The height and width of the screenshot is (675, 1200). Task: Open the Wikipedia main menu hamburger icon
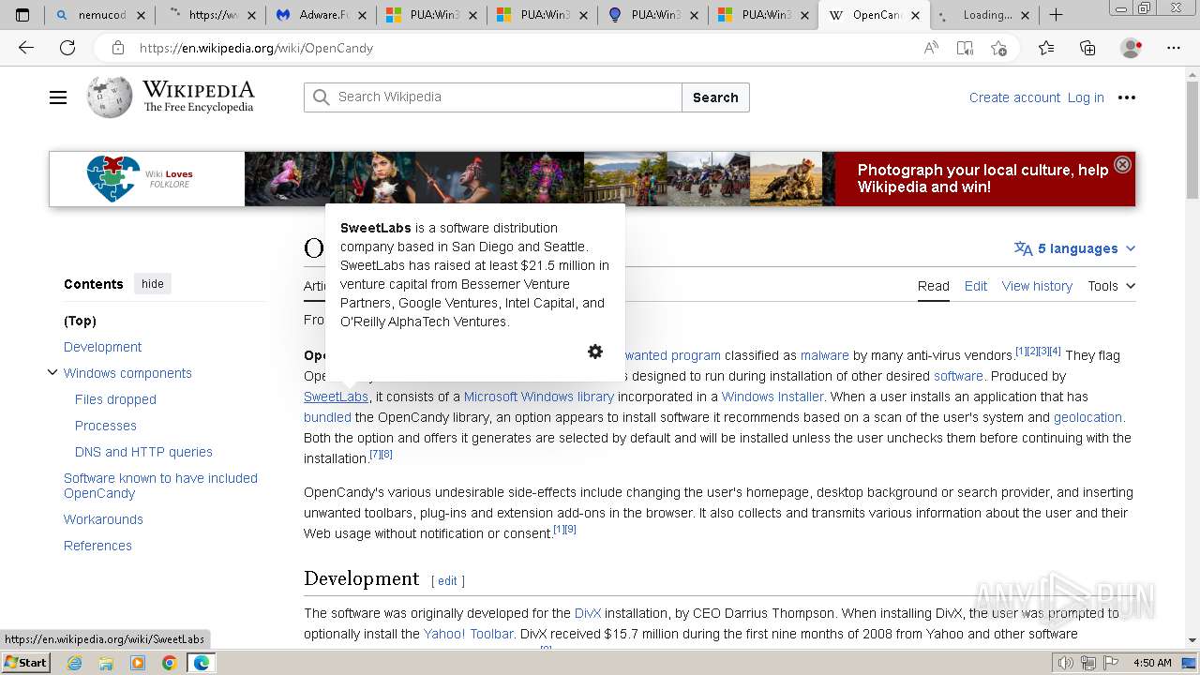[58, 97]
